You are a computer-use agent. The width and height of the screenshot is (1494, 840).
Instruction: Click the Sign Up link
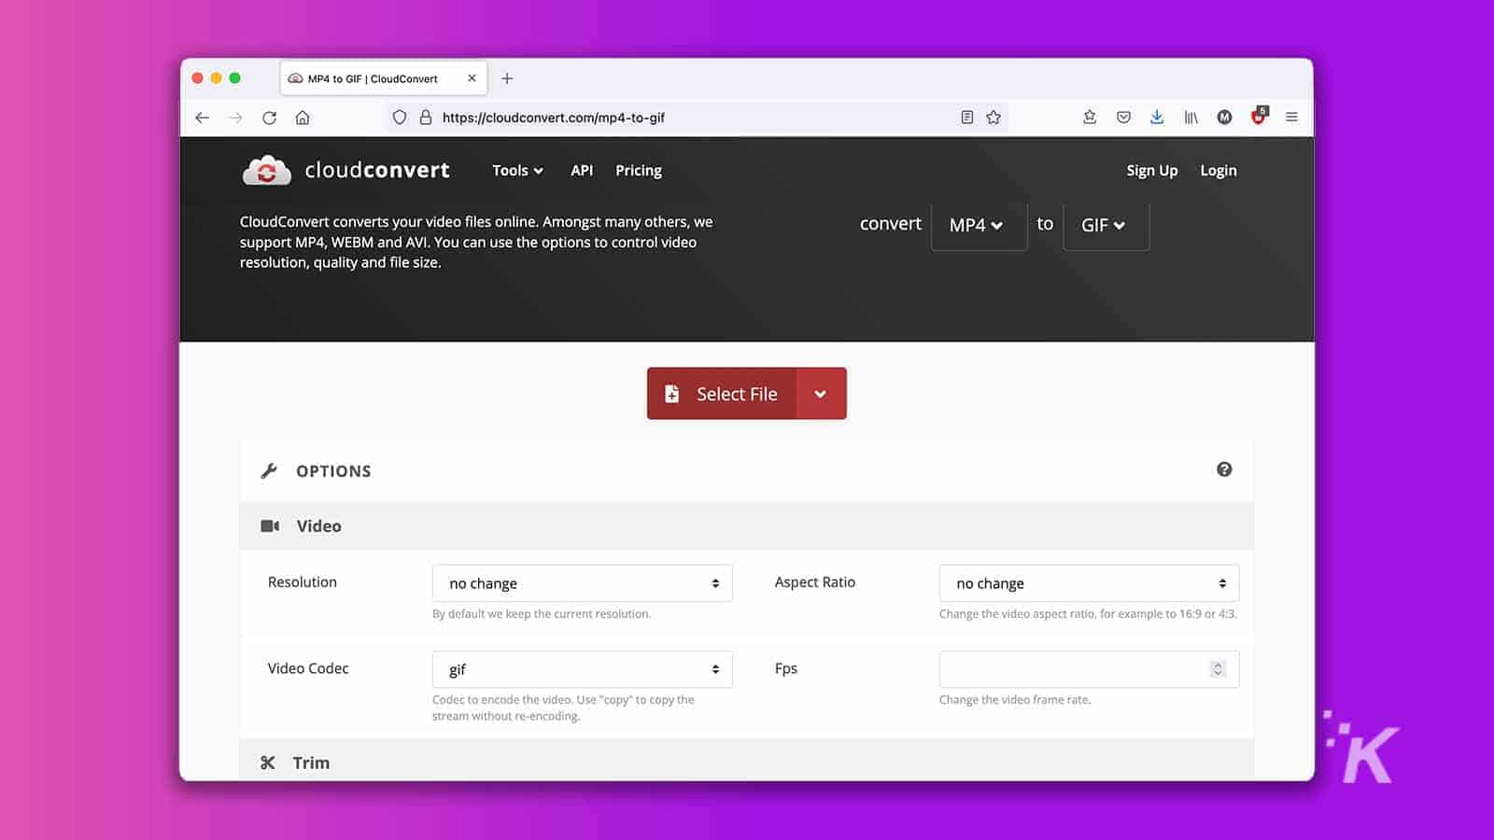[x=1151, y=171]
